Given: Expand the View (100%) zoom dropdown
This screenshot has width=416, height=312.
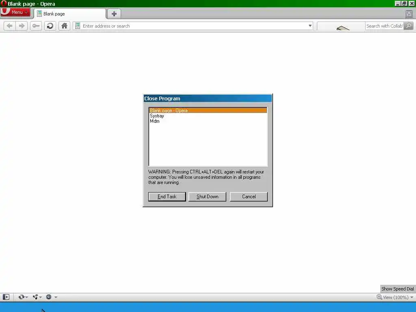Looking at the screenshot, I should (x=412, y=297).
